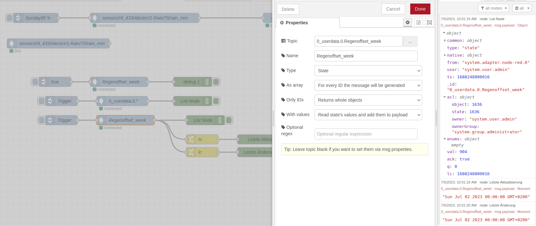The height and width of the screenshot is (226, 536).
Task: Open node settings gear icon tab
Action: (x=407, y=22)
